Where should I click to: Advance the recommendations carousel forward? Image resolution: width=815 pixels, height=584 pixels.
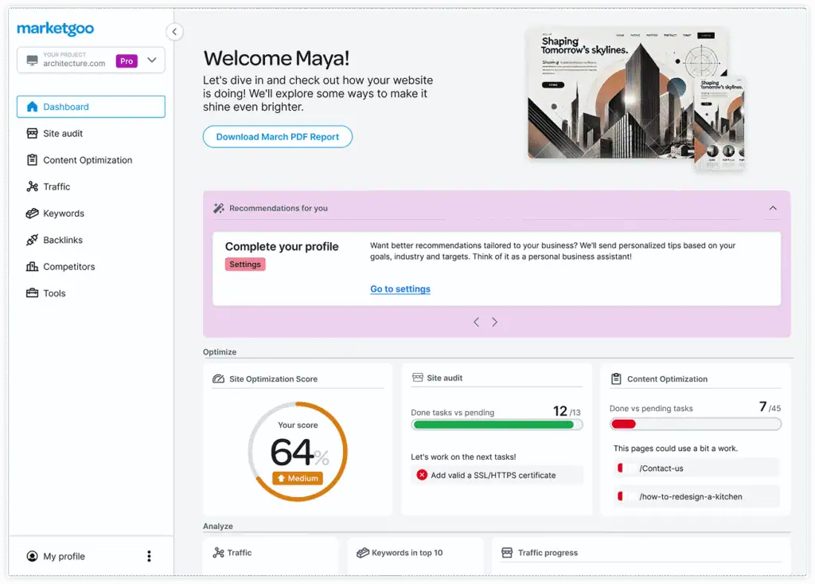point(495,322)
